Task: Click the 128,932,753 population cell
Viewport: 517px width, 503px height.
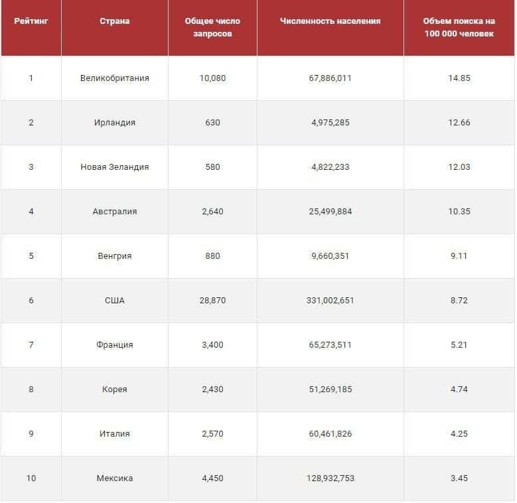Action: (x=331, y=478)
